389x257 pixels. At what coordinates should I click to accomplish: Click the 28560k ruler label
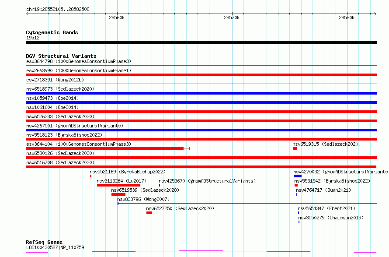coord(117,18)
